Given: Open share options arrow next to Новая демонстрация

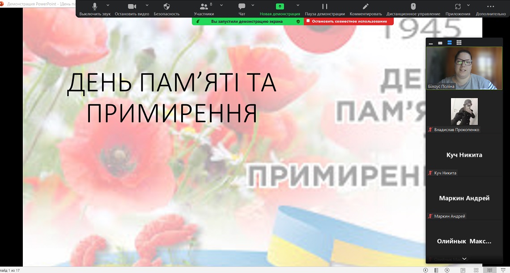Looking at the screenshot, I should (x=297, y=5).
